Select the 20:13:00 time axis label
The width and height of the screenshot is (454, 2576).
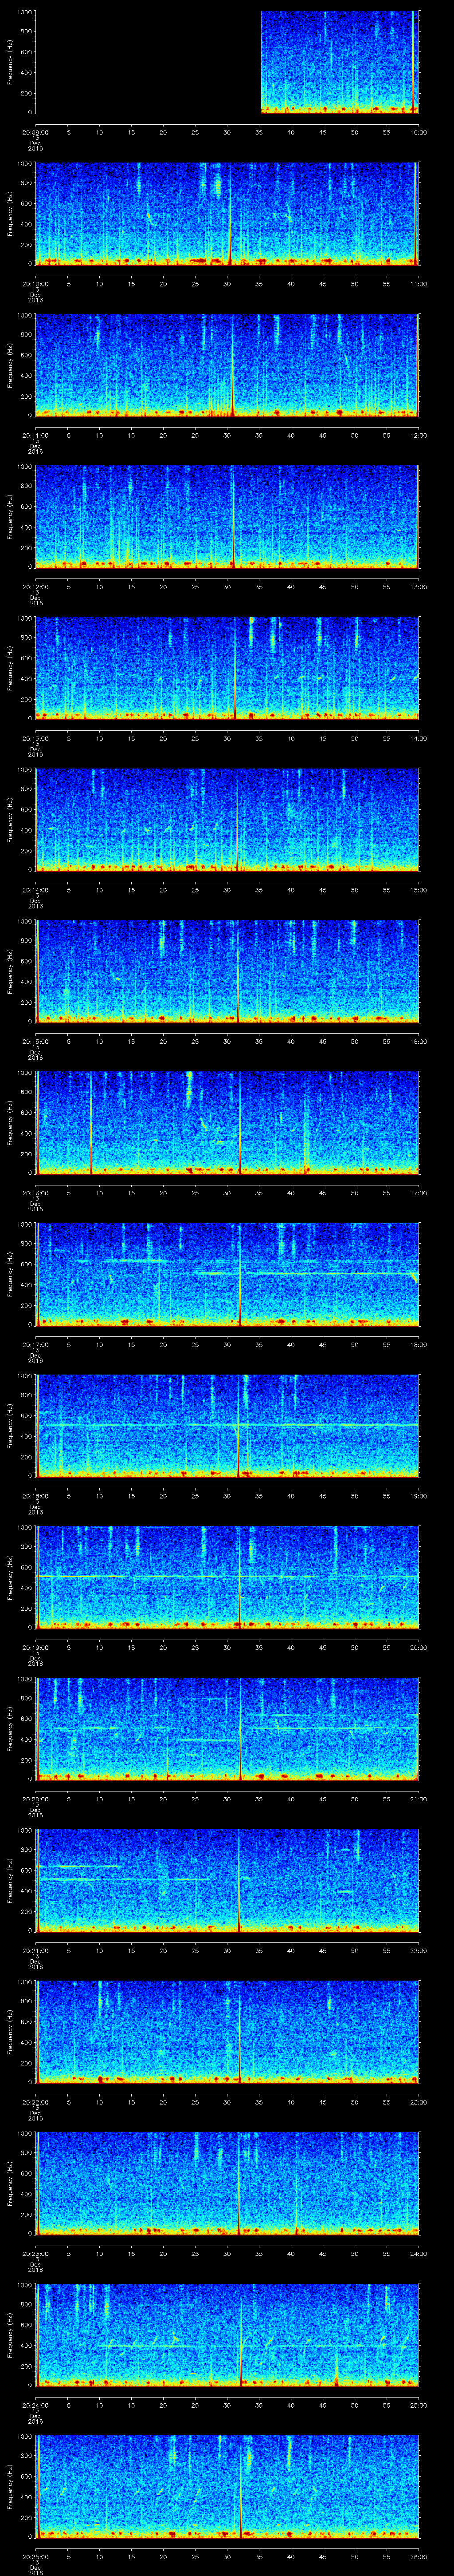point(35,738)
